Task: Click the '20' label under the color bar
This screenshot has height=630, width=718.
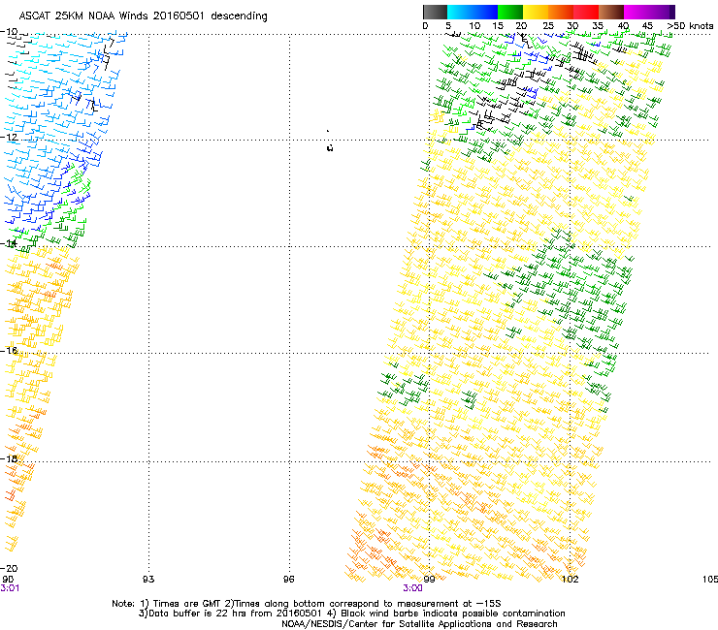Action: (x=521, y=26)
